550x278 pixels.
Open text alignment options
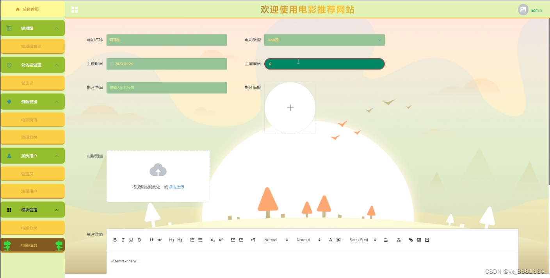pos(386,240)
